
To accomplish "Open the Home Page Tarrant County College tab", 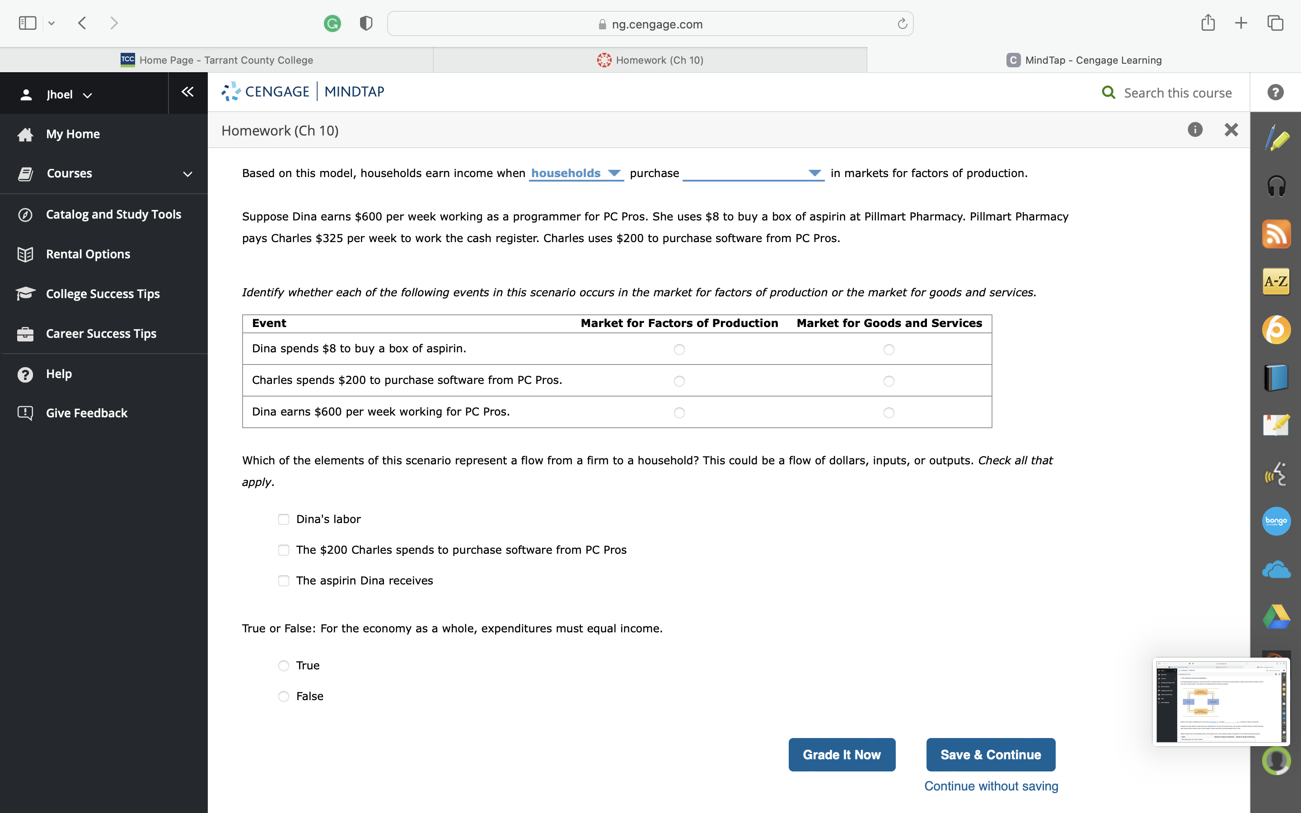I will [218, 60].
